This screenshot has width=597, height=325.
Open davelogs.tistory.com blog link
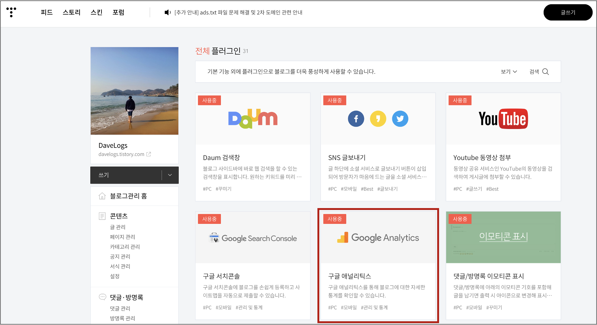coord(121,154)
